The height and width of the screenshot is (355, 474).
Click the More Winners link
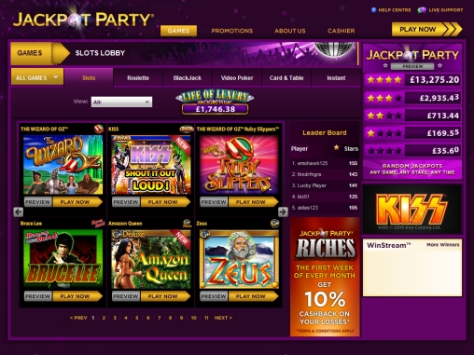[443, 245]
